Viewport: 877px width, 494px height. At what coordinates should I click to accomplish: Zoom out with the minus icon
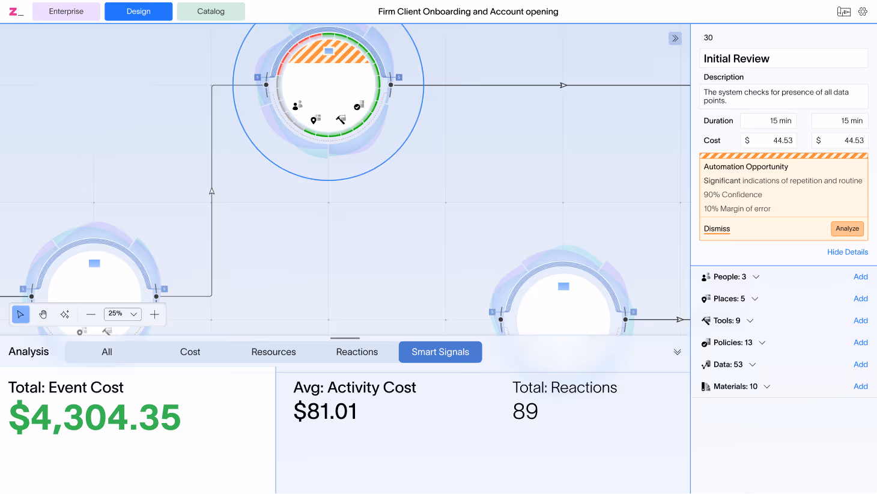click(x=91, y=314)
